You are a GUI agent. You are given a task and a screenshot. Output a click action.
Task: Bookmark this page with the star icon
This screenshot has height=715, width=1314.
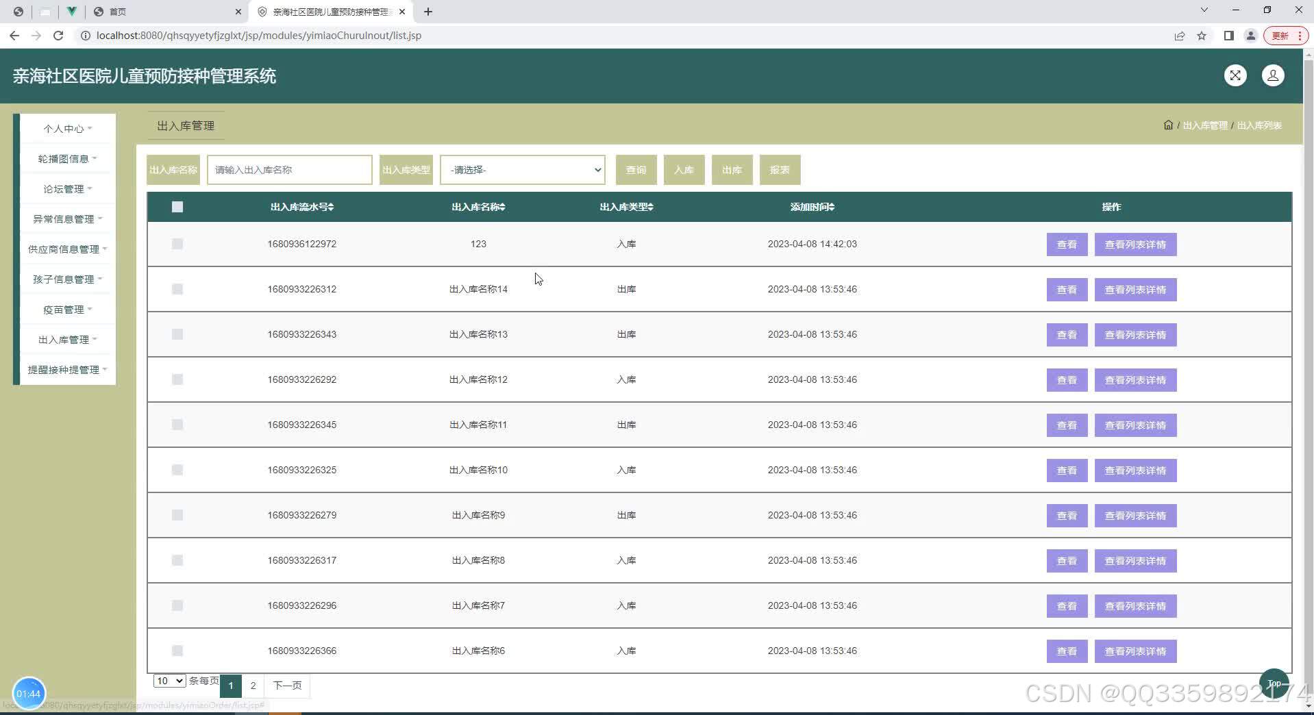coord(1201,36)
